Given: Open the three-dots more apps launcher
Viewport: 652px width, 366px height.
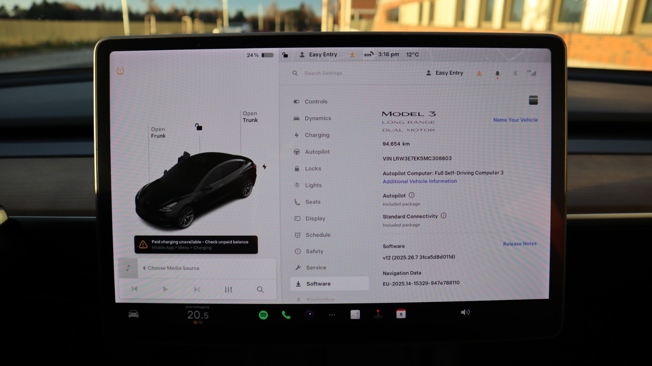Looking at the screenshot, I should 332,315.
